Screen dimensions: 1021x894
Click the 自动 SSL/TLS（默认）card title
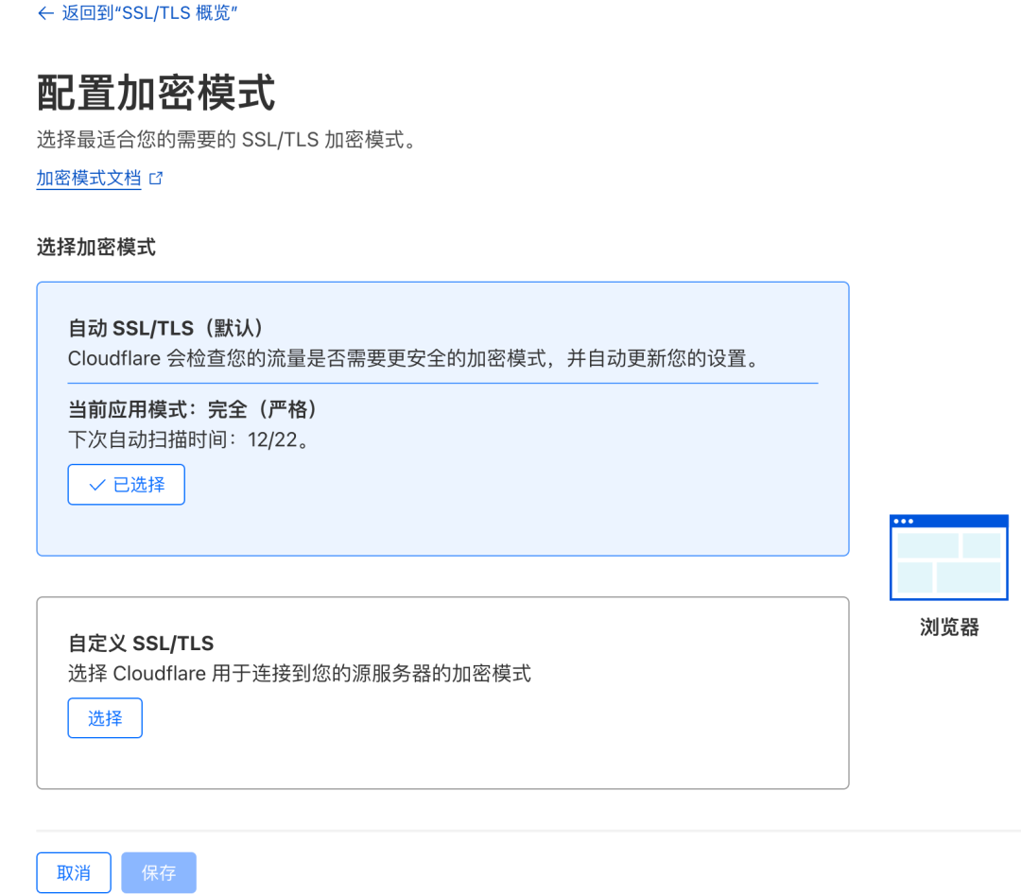165,328
